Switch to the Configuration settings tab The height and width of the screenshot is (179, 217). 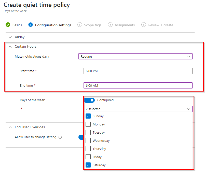(53, 25)
